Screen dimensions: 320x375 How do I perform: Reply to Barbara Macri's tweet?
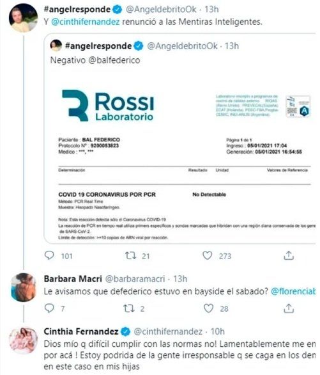(49, 308)
